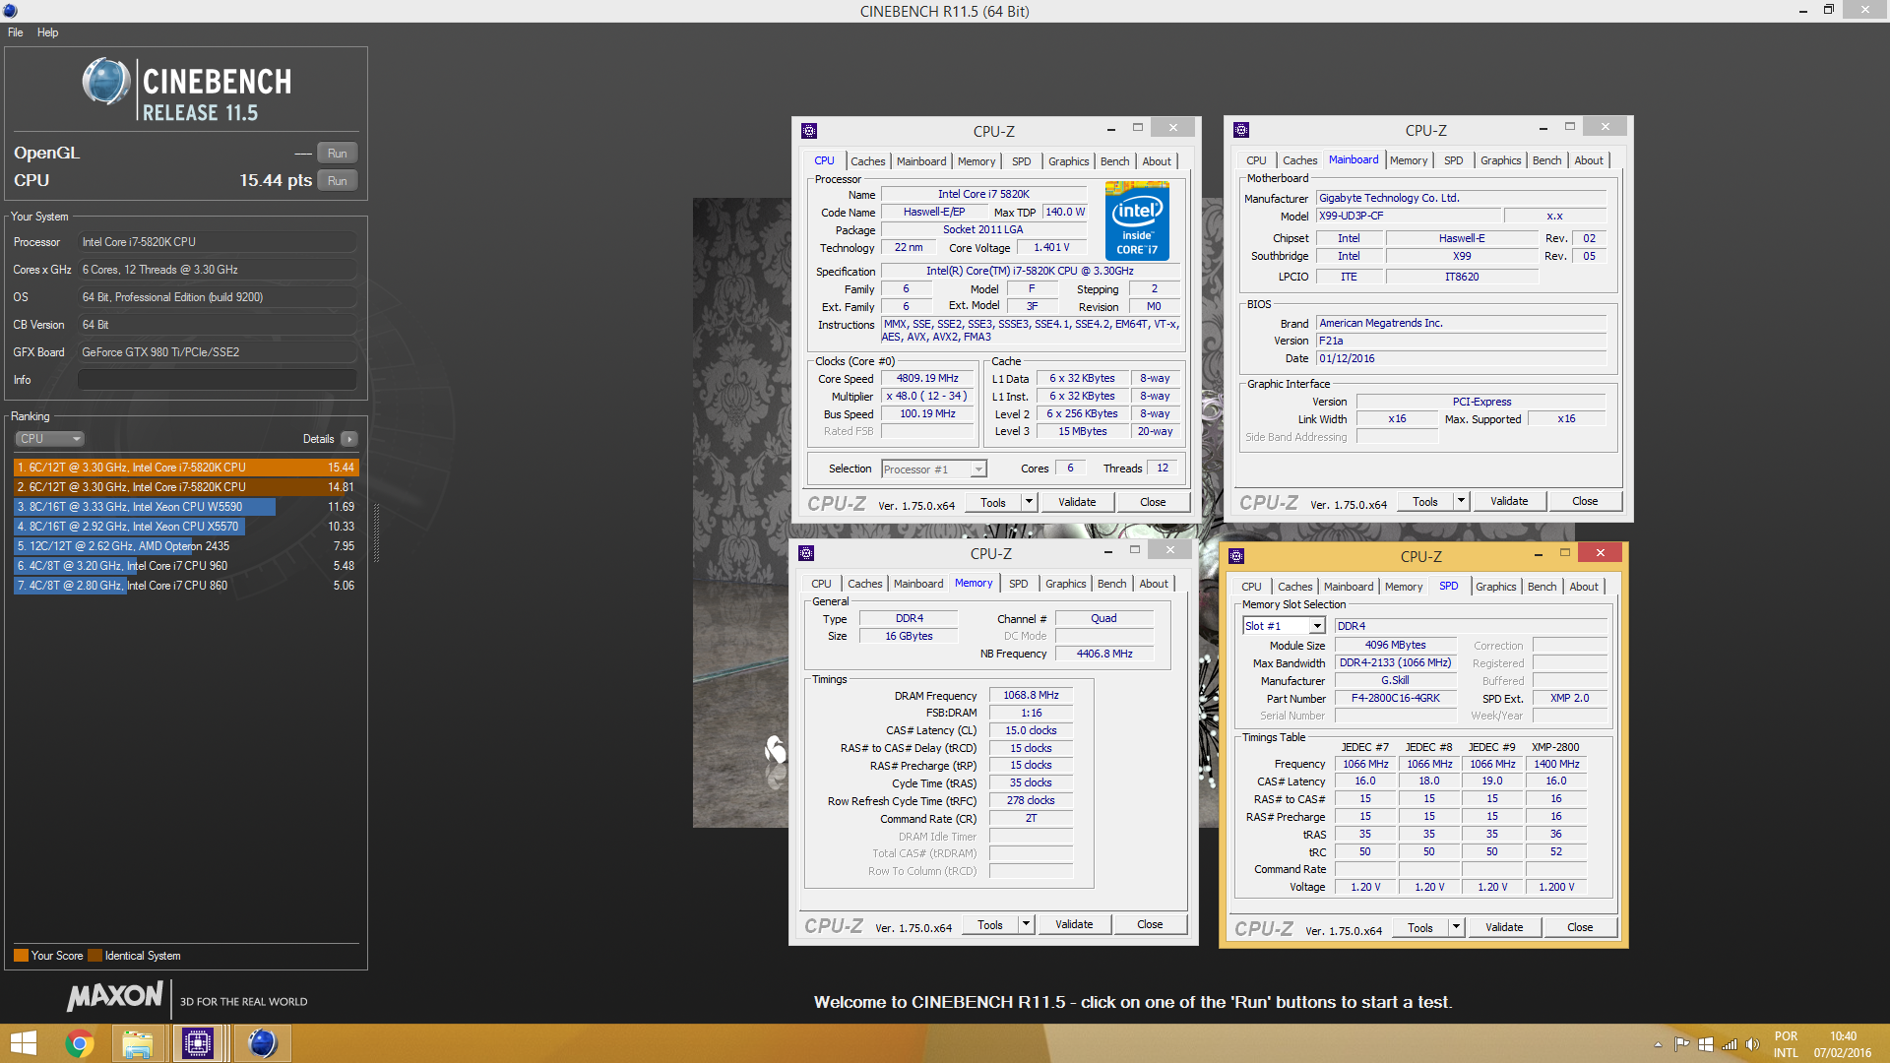Click Tools button in SPD window

[x=1420, y=928]
